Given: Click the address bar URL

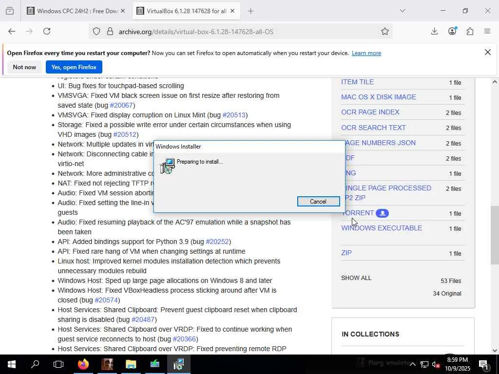Looking at the screenshot, I should [x=196, y=32].
